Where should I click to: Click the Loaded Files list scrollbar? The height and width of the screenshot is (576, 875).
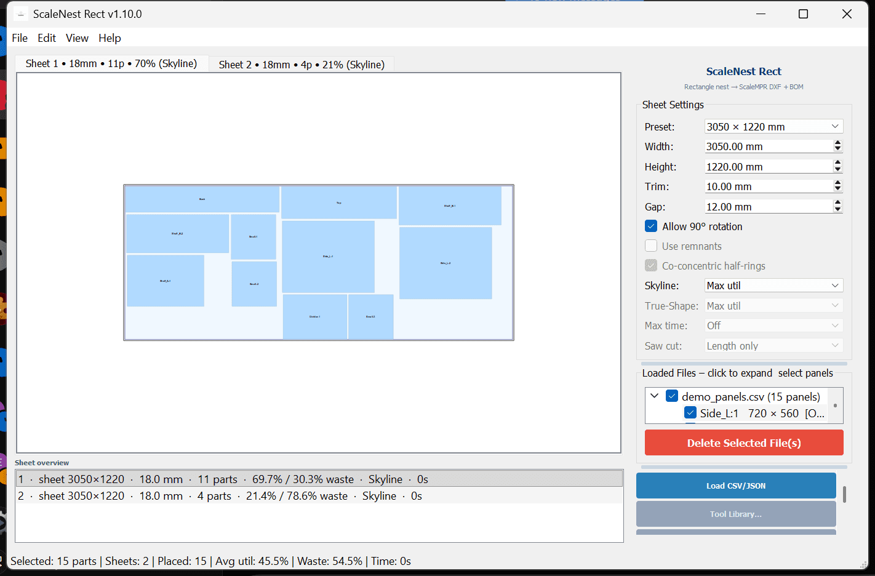[x=835, y=406]
